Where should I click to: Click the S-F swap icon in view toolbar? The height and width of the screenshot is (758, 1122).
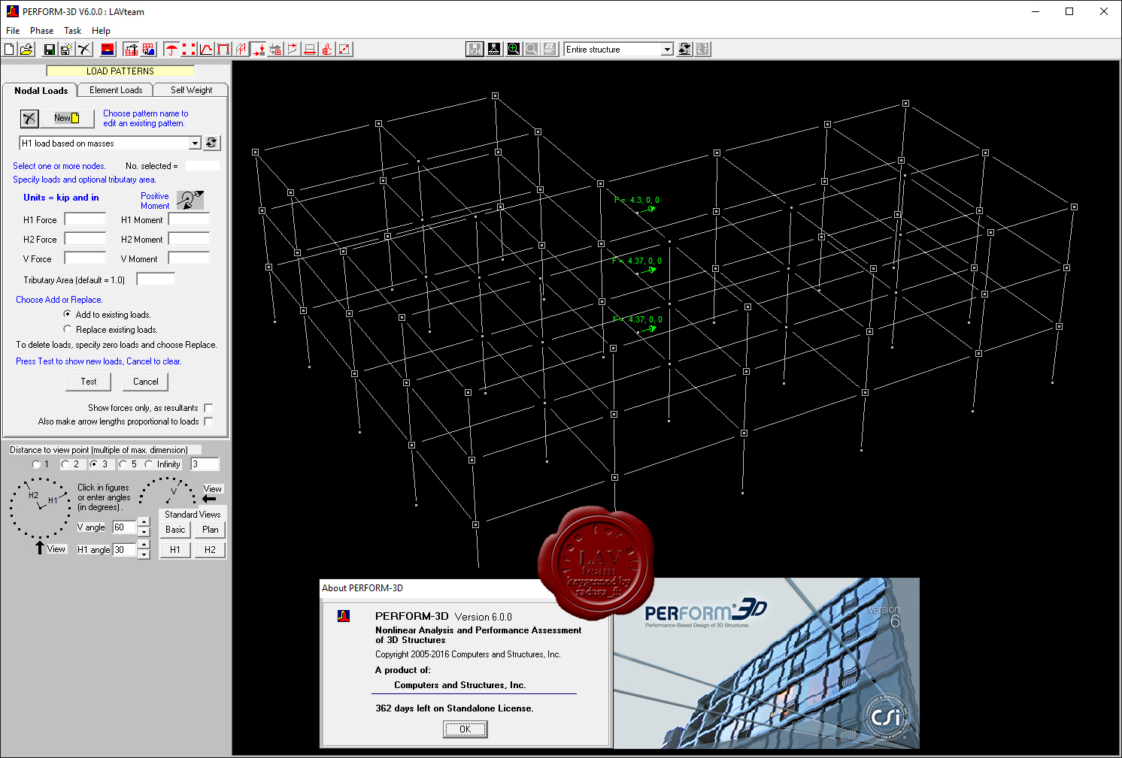(702, 50)
